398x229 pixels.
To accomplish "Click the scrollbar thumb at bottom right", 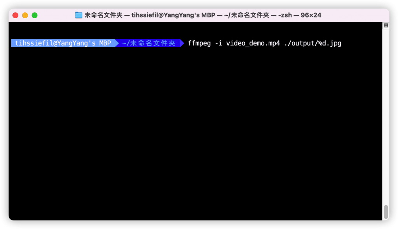I will click(386, 212).
